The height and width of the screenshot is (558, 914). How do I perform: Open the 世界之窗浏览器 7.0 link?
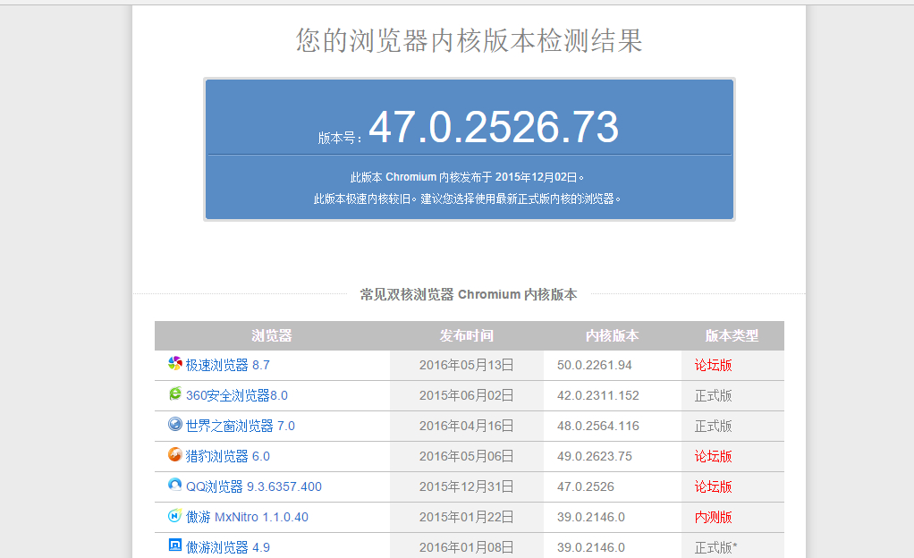click(x=241, y=427)
